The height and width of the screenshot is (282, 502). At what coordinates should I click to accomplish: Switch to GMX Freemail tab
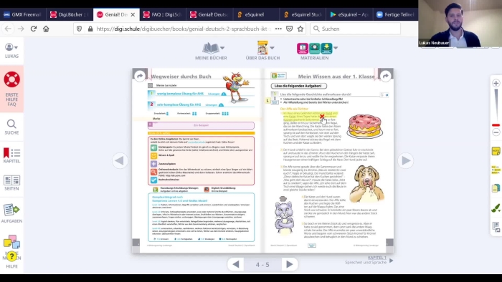point(22,14)
